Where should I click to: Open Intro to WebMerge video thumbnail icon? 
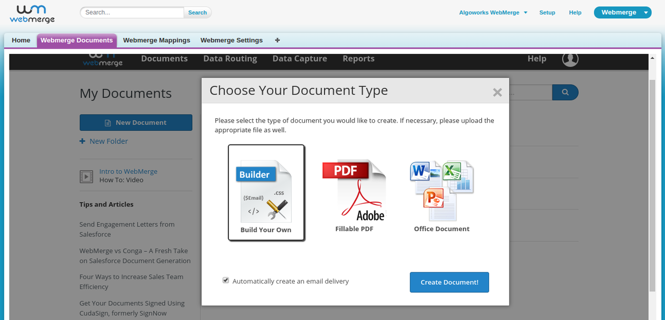(x=86, y=176)
